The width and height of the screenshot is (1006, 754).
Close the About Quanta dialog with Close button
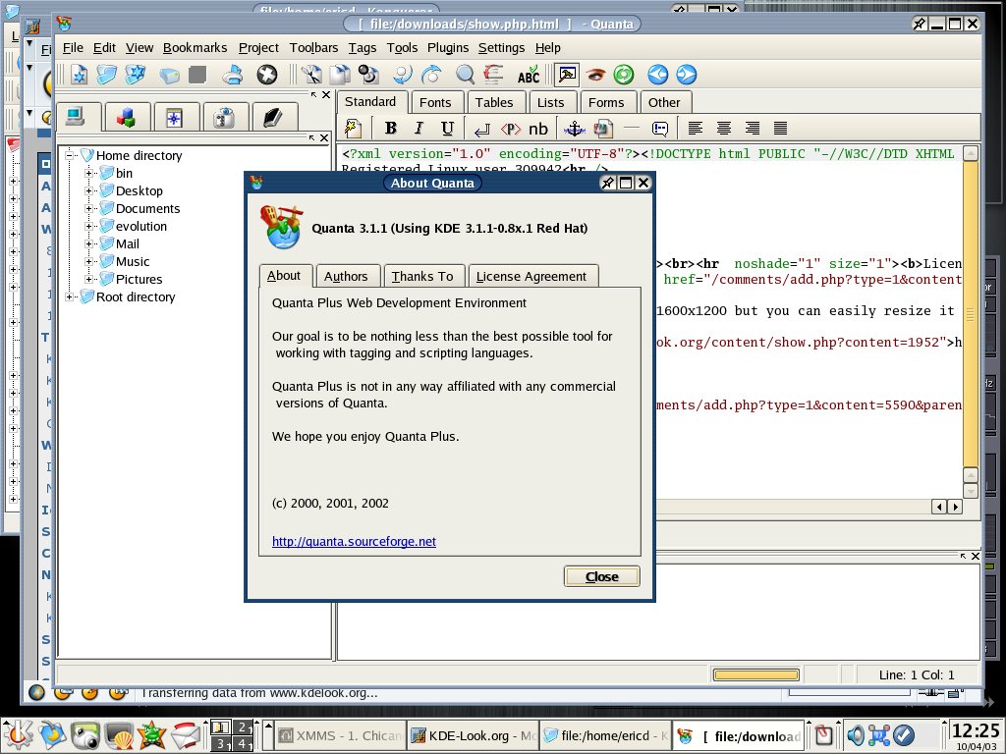602,576
